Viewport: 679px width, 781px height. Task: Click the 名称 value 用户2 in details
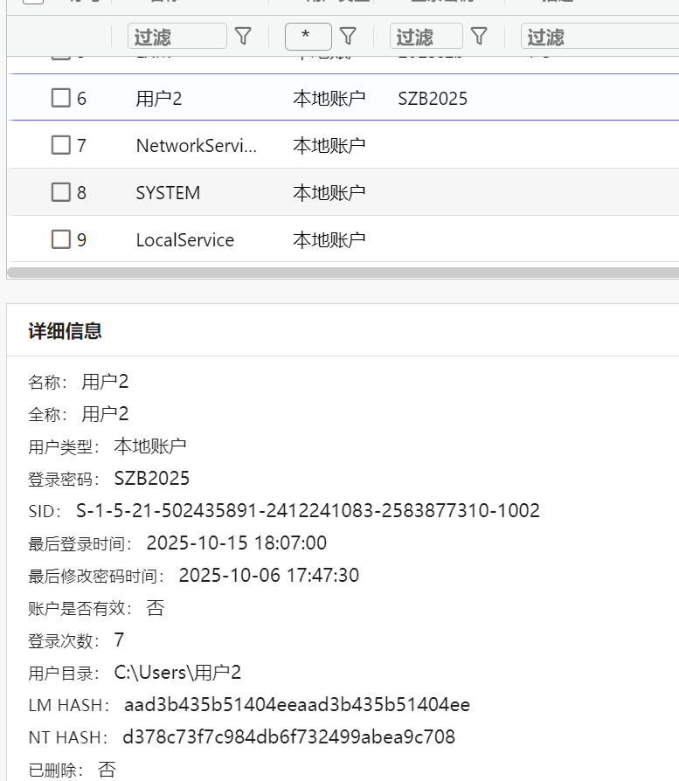click(105, 382)
